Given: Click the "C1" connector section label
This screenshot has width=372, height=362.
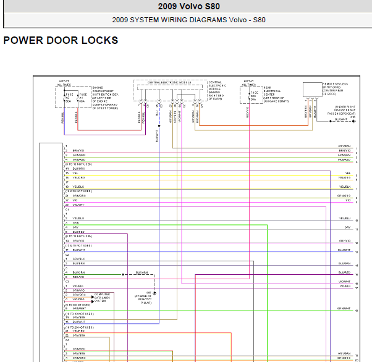Looking at the screenshot, I should tap(67, 209).
